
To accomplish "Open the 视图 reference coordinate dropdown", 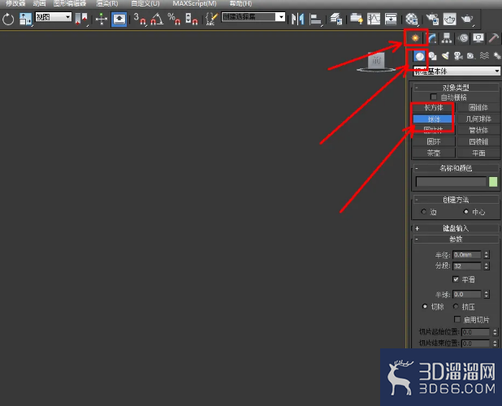I will tap(53, 16).
